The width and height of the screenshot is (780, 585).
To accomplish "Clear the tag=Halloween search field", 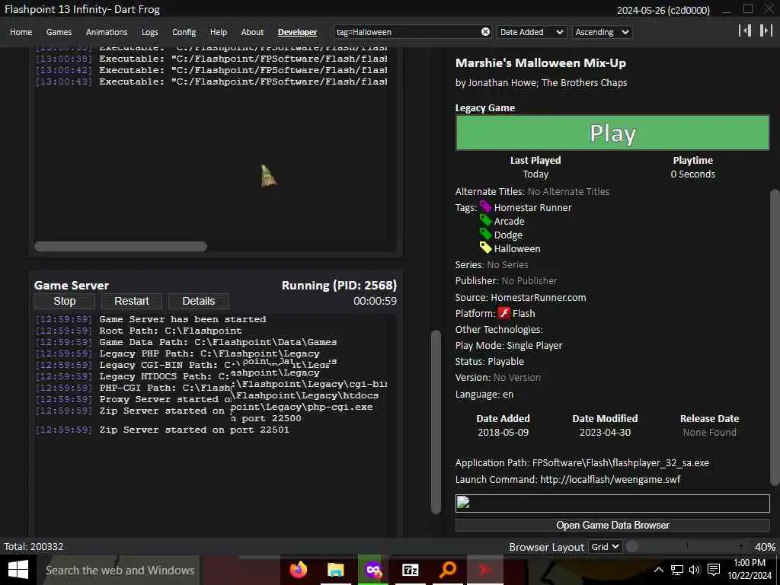I will pos(485,32).
